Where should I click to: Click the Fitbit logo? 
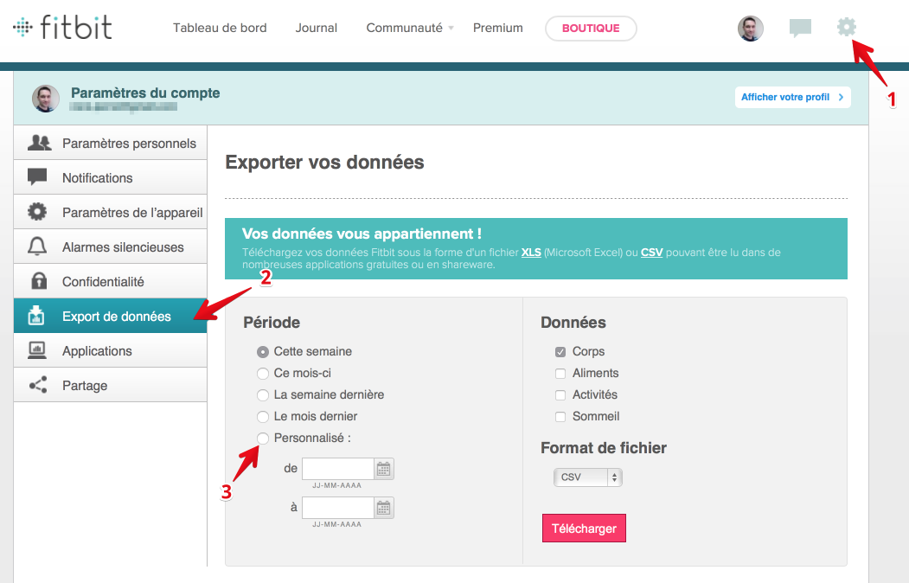pos(62,28)
